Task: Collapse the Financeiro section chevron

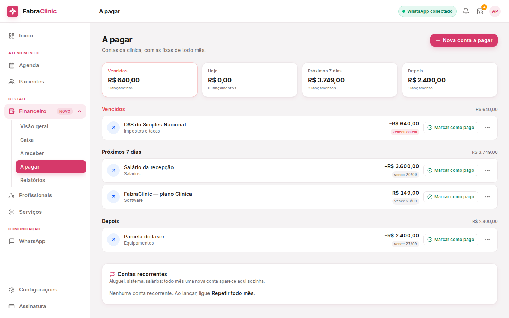Action: point(80,111)
